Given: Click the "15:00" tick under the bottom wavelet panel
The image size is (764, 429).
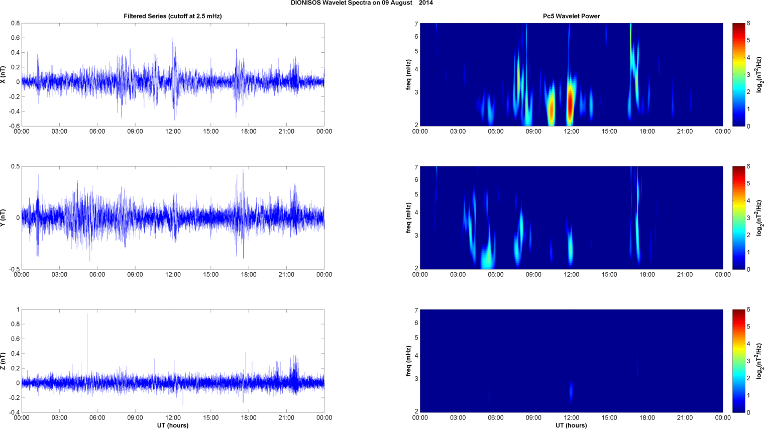Looking at the screenshot, I should (609, 418).
